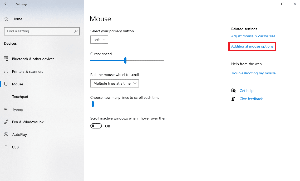Open the AutoPlay section
The image size is (300, 181).
click(x=19, y=135)
